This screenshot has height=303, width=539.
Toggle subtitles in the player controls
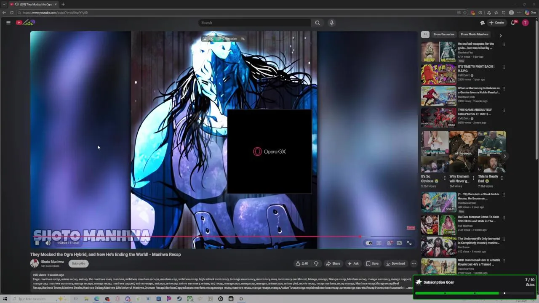[379, 243]
